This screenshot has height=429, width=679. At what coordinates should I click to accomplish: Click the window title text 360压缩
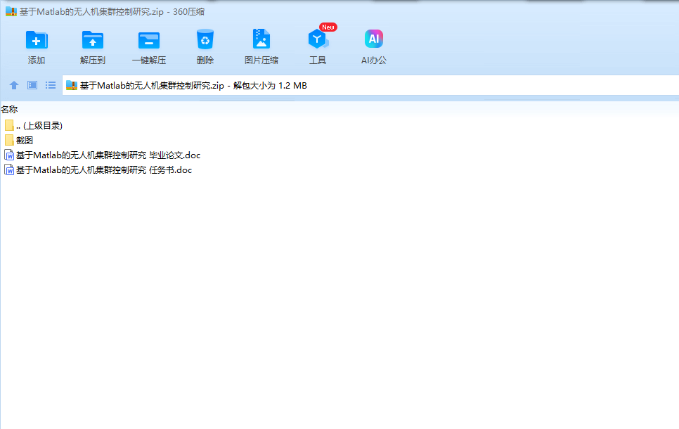[x=189, y=12]
